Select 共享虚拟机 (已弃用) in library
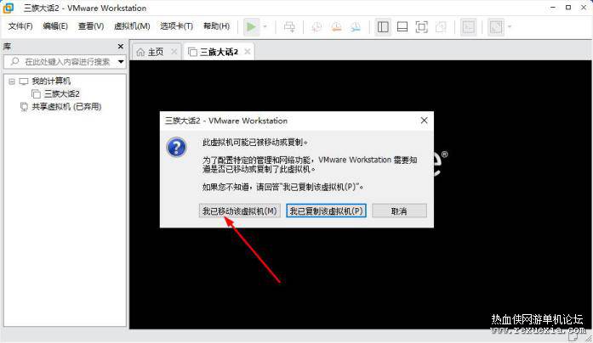593x343 pixels. pos(60,107)
